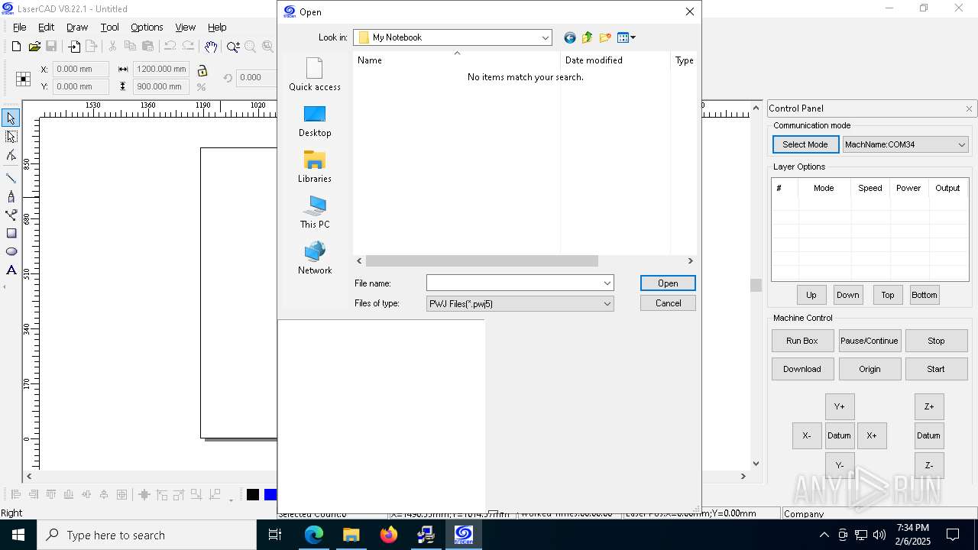Click the New file toolbar icon

(x=16, y=47)
